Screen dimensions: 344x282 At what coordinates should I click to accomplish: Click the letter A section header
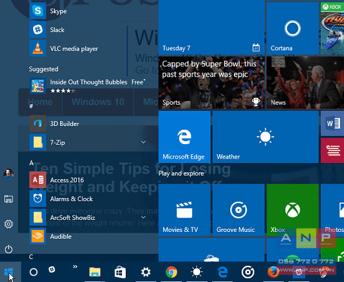tap(31, 163)
